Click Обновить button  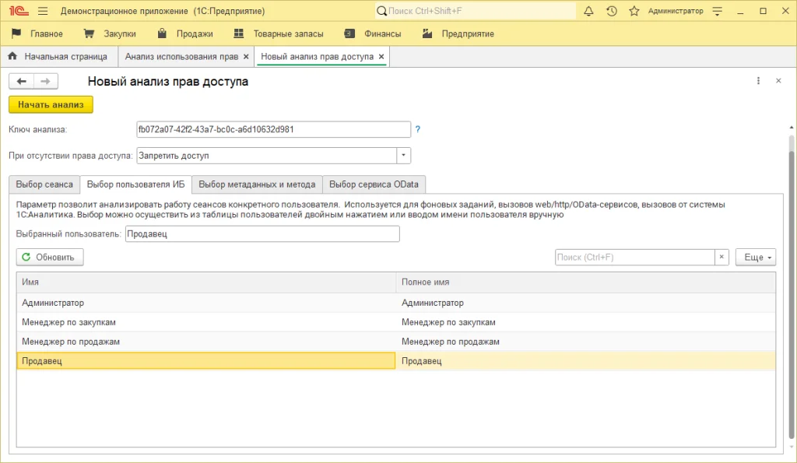tap(50, 257)
